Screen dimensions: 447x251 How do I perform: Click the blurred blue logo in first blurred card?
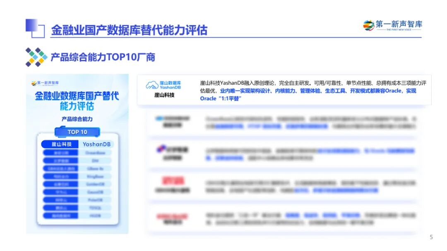(172, 119)
